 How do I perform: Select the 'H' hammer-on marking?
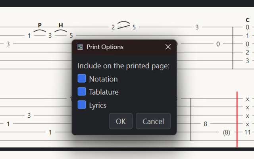[x=61, y=25]
